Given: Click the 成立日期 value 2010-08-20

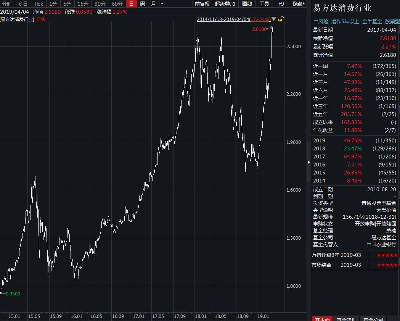Looking at the screenshot, I should [x=381, y=189].
